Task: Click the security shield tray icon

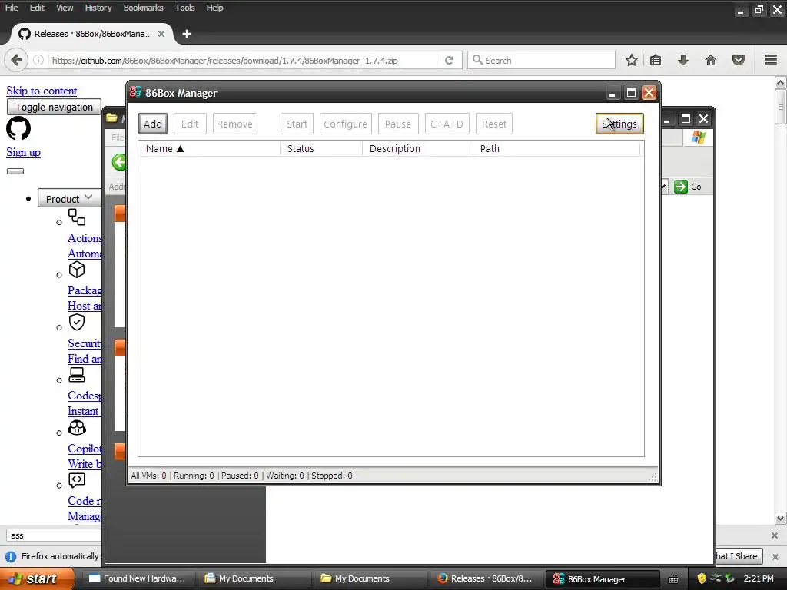Action: pyautogui.click(x=702, y=578)
